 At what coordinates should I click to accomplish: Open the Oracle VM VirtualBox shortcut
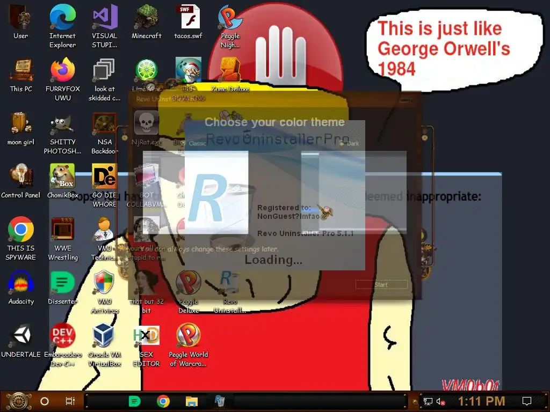point(105,345)
